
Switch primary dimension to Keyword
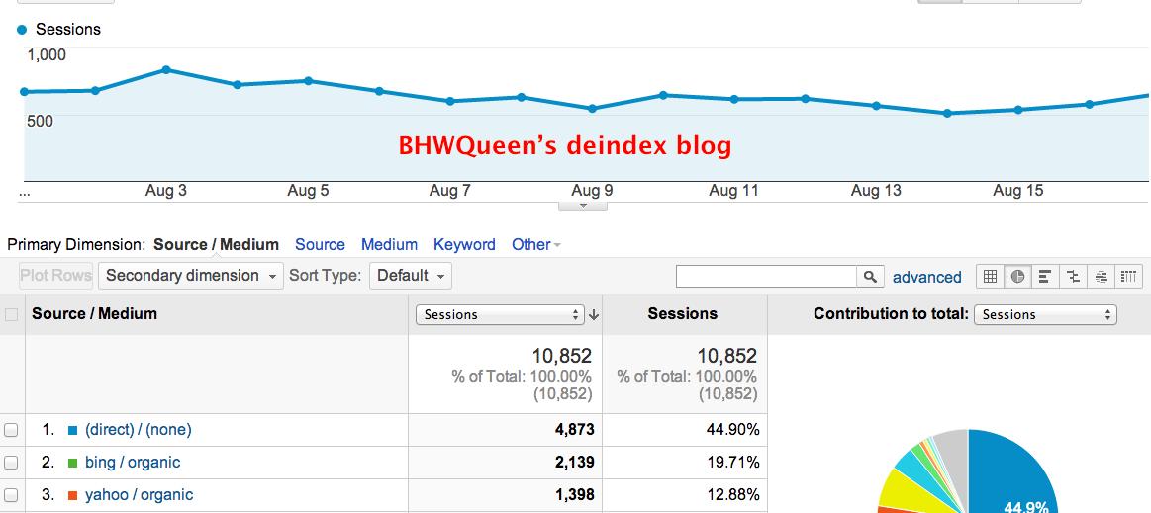(x=464, y=245)
